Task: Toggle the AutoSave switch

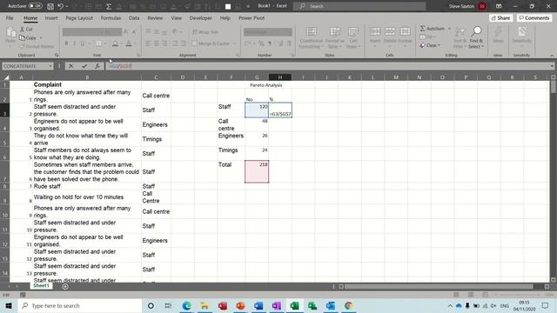Action: pos(35,6)
